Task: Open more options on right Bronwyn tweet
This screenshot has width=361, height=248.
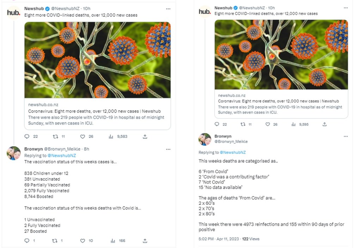Action: click(x=345, y=136)
